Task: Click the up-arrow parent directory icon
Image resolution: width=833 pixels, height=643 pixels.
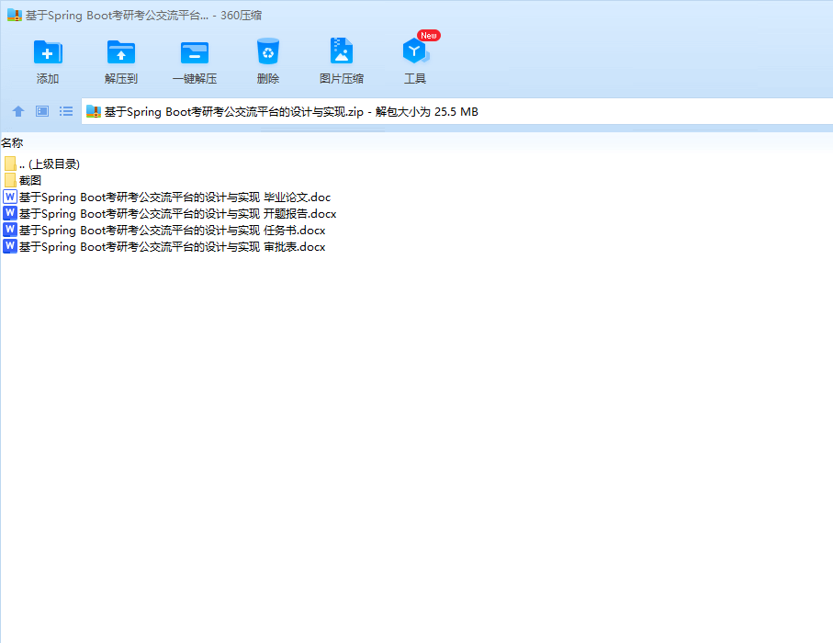Action: coord(18,111)
